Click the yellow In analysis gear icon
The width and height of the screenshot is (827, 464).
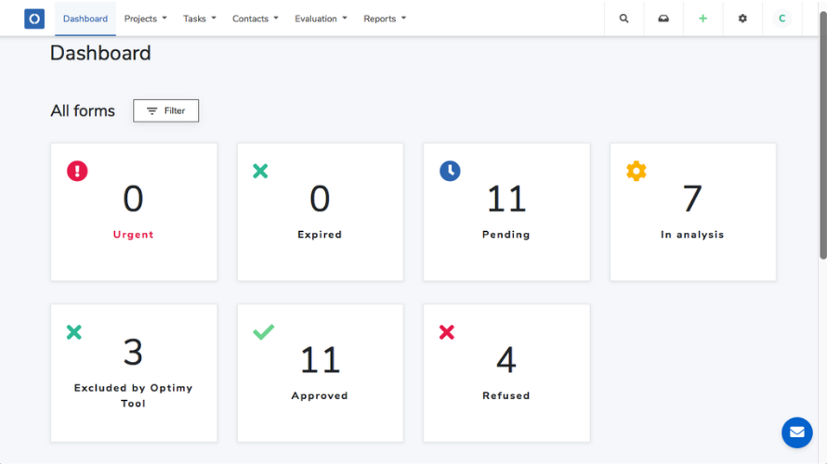click(637, 171)
